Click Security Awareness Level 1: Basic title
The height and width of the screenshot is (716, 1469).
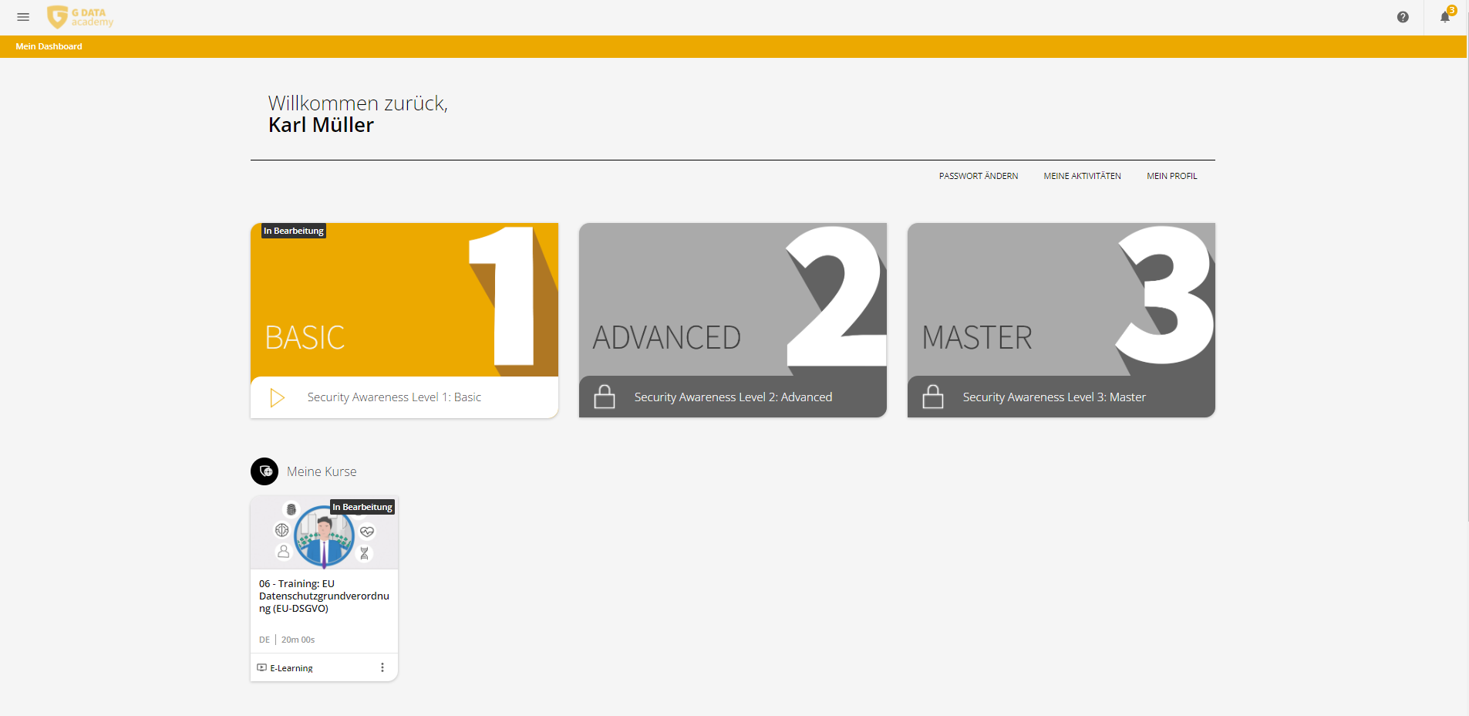(394, 397)
